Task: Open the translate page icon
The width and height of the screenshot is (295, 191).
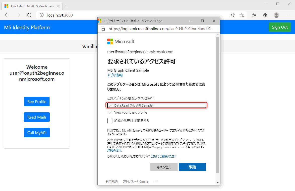Action: [x=233, y=15]
